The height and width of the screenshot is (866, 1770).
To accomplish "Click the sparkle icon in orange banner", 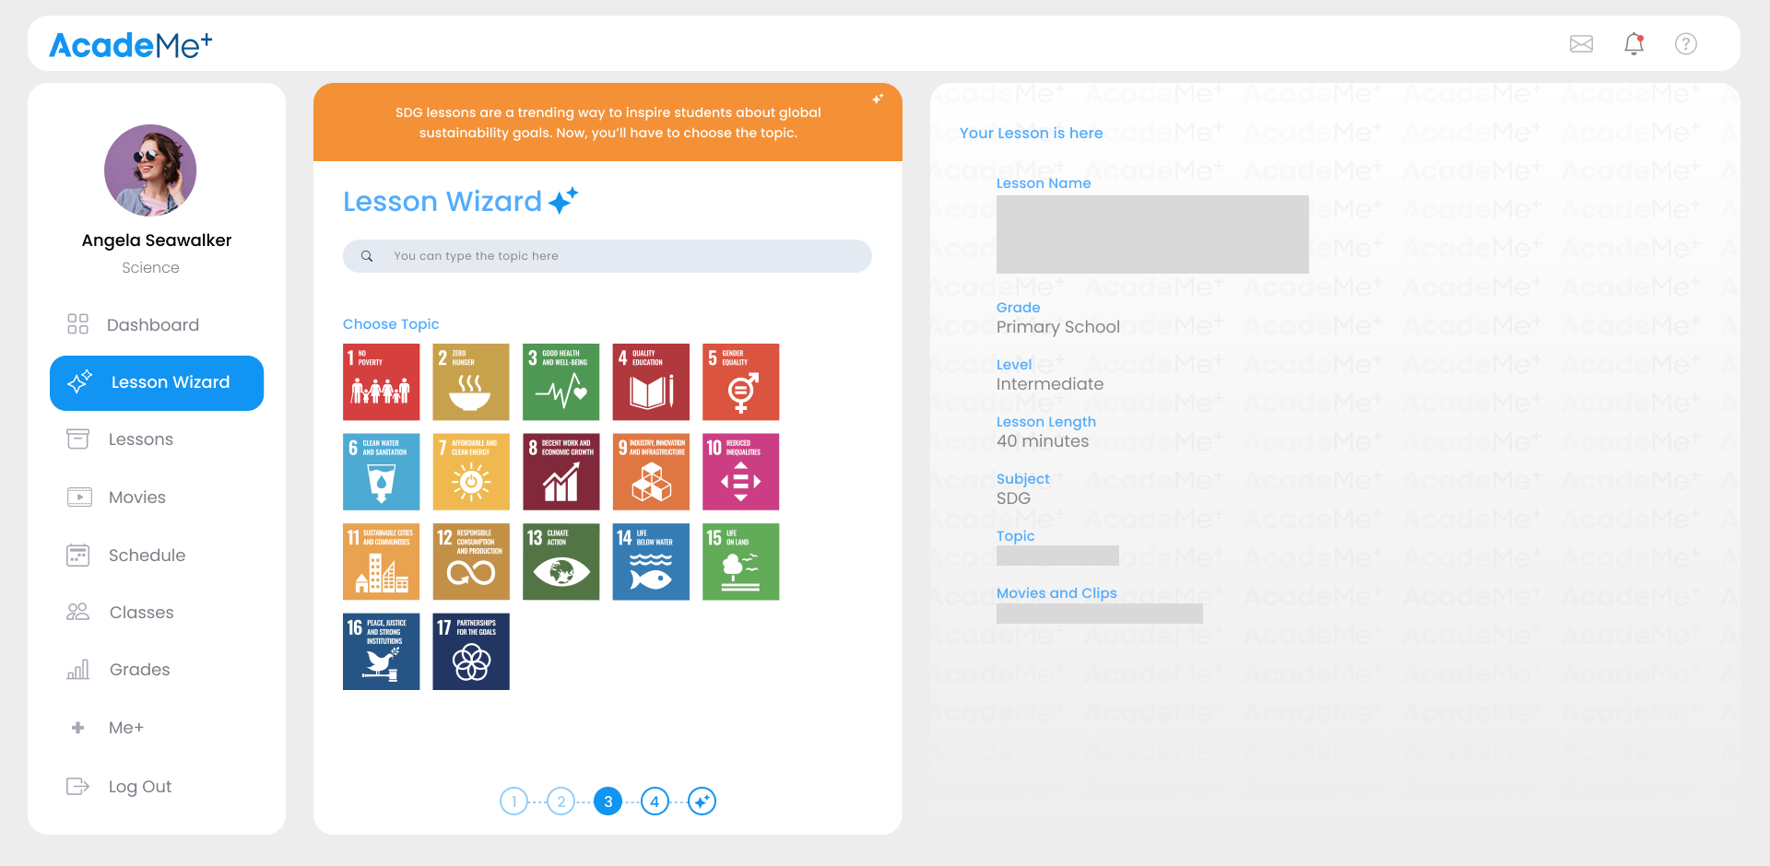I will click(878, 99).
